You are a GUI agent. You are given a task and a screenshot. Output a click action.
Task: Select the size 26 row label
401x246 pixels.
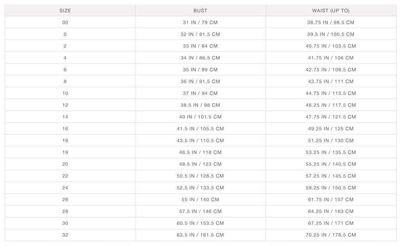[65, 200]
